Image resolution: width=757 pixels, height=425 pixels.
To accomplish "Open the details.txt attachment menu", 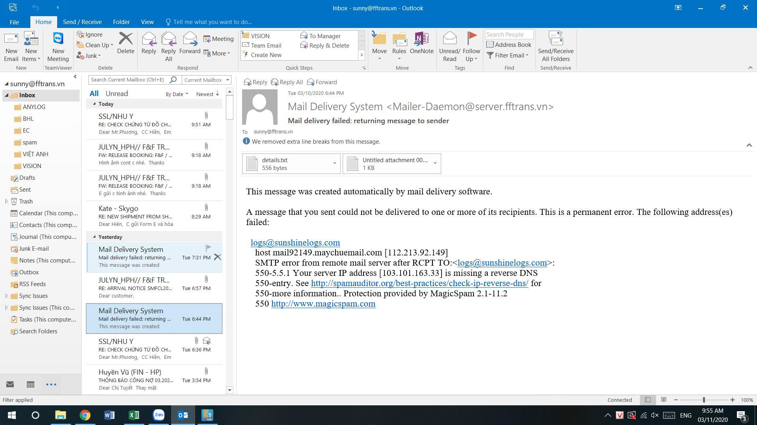I will 334,163.
